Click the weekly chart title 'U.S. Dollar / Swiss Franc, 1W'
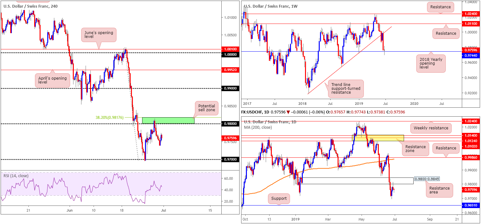Viewport: 481px width, 224px height. tap(271, 6)
